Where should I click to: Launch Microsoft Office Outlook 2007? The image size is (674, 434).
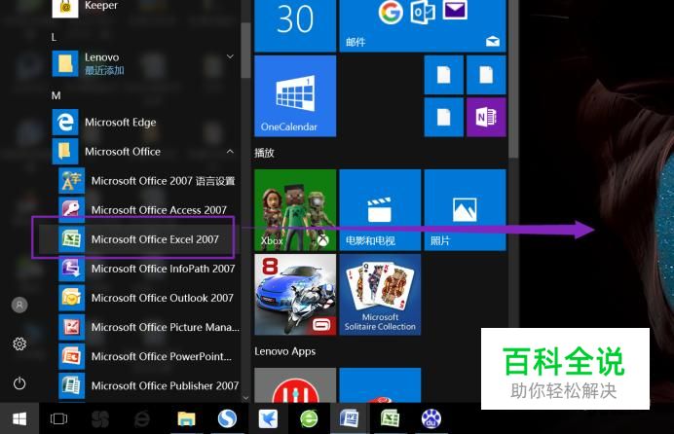point(148,298)
